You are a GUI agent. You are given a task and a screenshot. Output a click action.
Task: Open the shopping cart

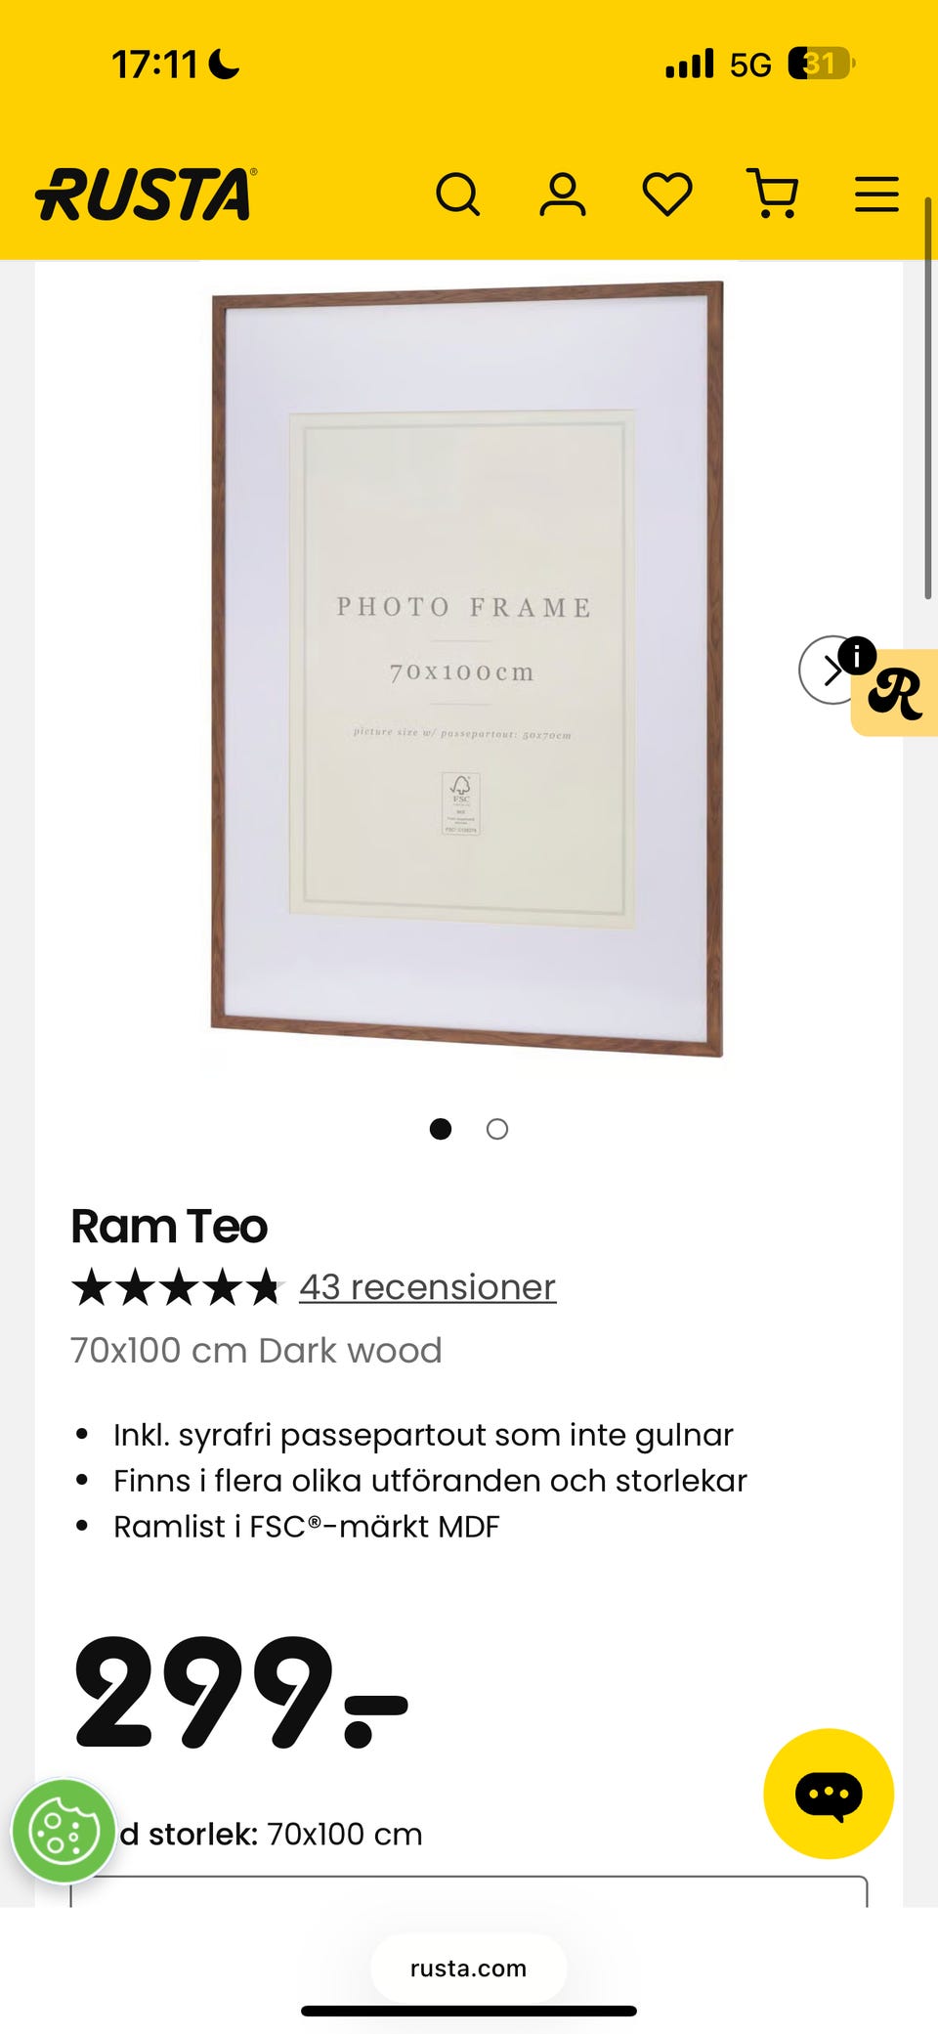[x=772, y=194]
